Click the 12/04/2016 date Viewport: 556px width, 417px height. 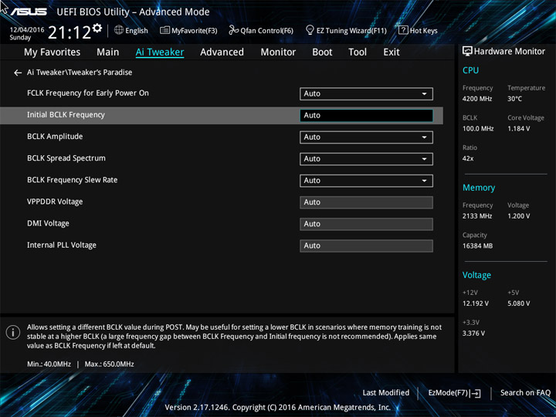tap(27, 30)
